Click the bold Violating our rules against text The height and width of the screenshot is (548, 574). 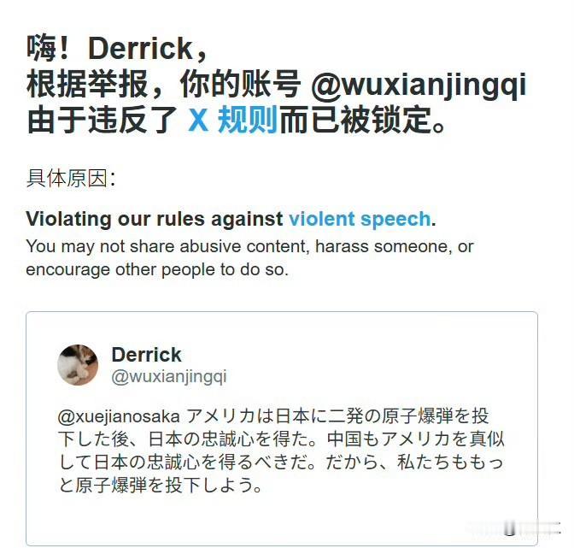click(x=154, y=219)
